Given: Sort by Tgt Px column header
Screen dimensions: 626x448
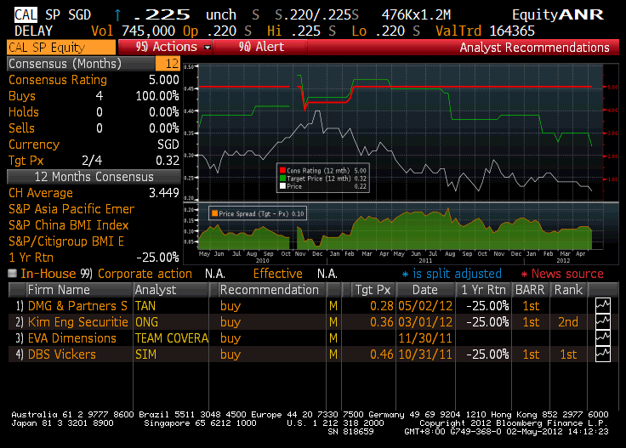Looking at the screenshot, I should pos(373,290).
